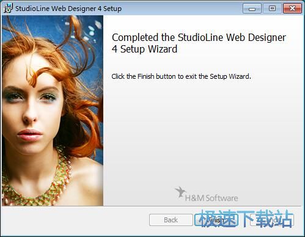305x237 pixels.
Task: Maximize the StudioLine Setup window
Action: tap(272, 9)
